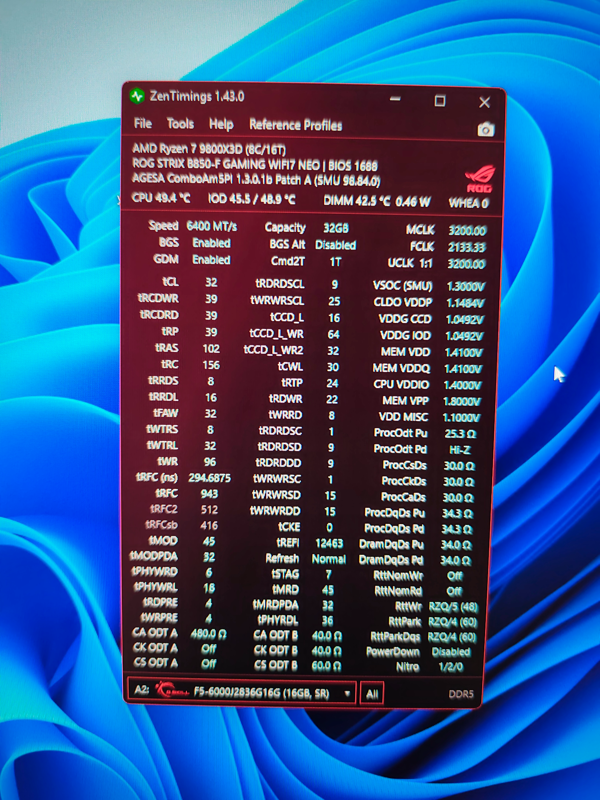Image resolution: width=600 pixels, height=800 pixels.
Task: Click the tCL label
Action: point(170,282)
